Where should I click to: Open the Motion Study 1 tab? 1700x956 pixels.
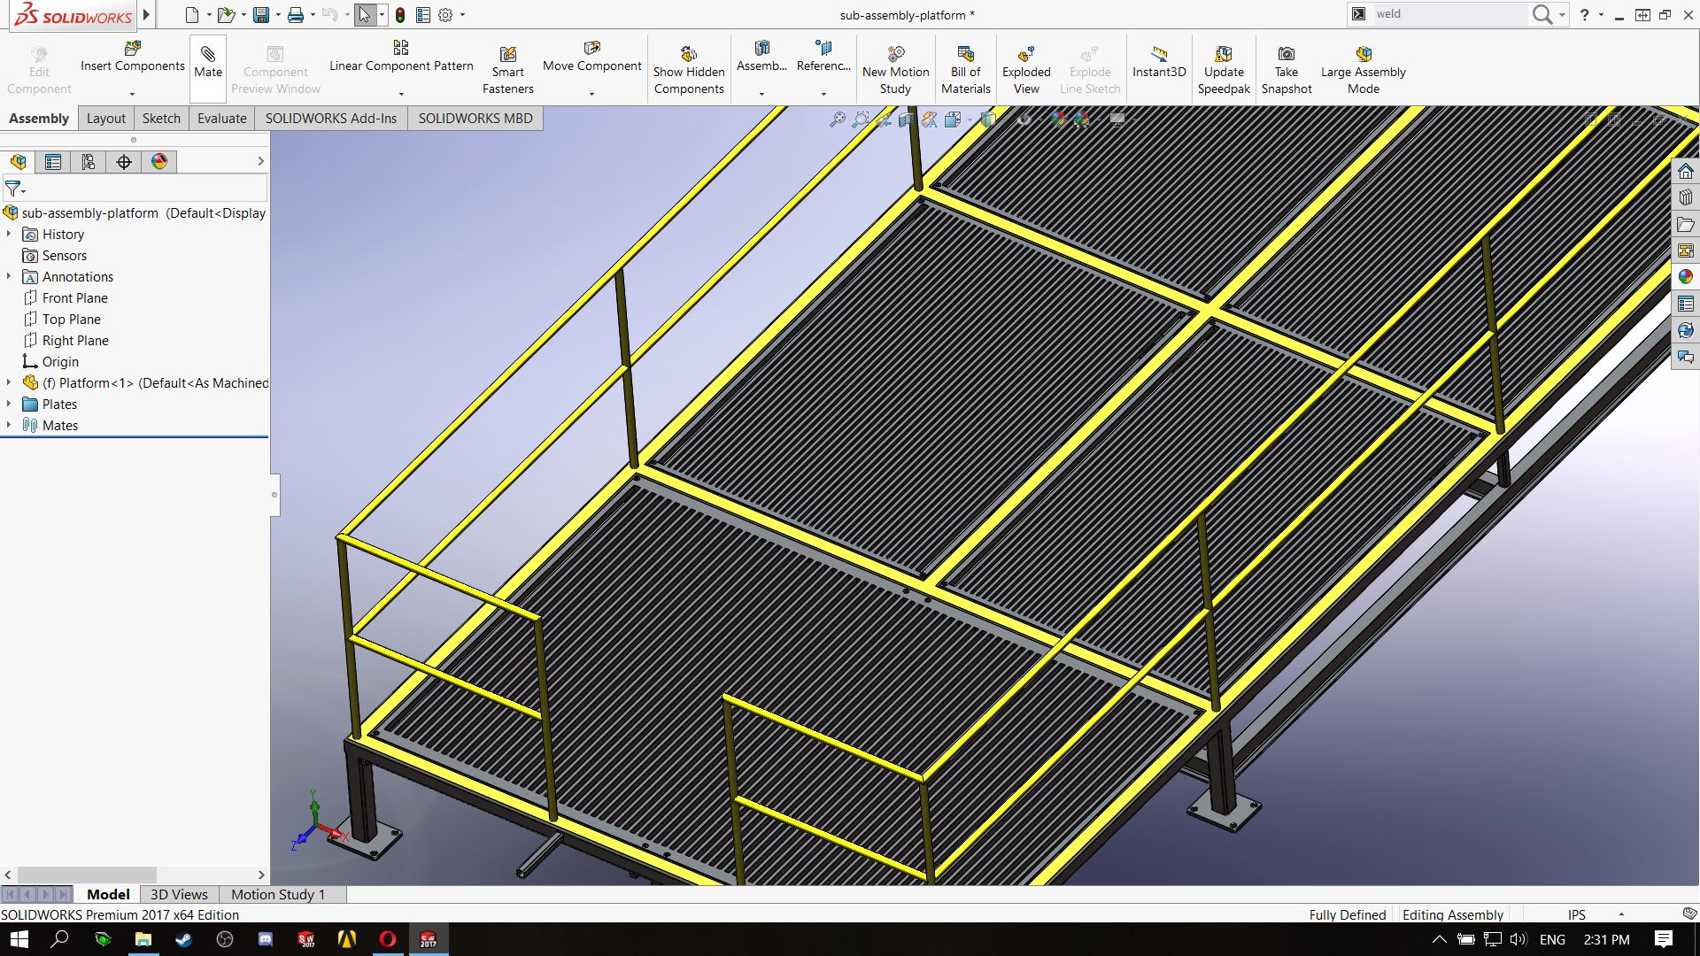coord(278,895)
